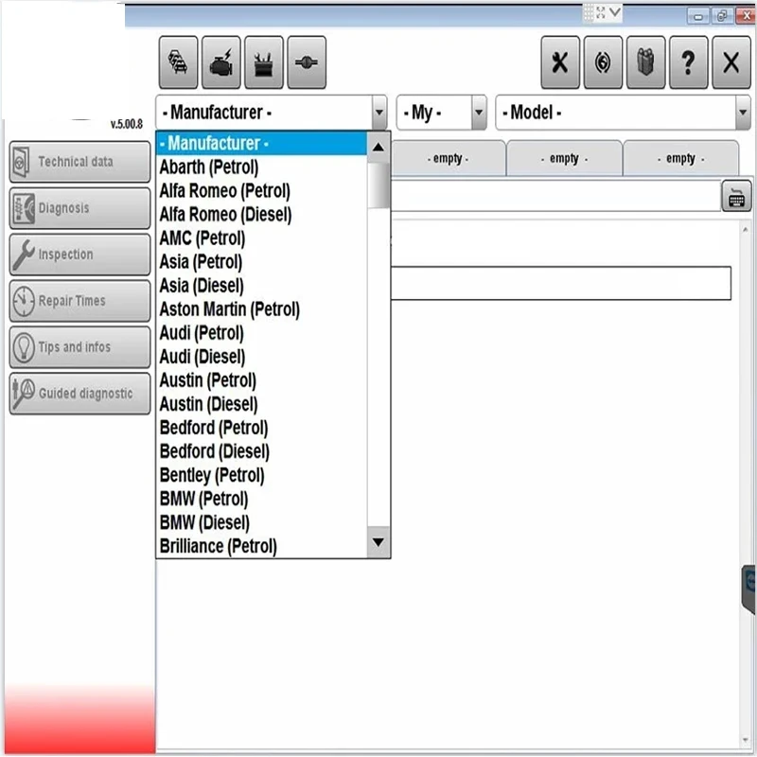This screenshot has height=757, width=757.
Task: Open Tips and infos section
Action: pyautogui.click(x=80, y=347)
